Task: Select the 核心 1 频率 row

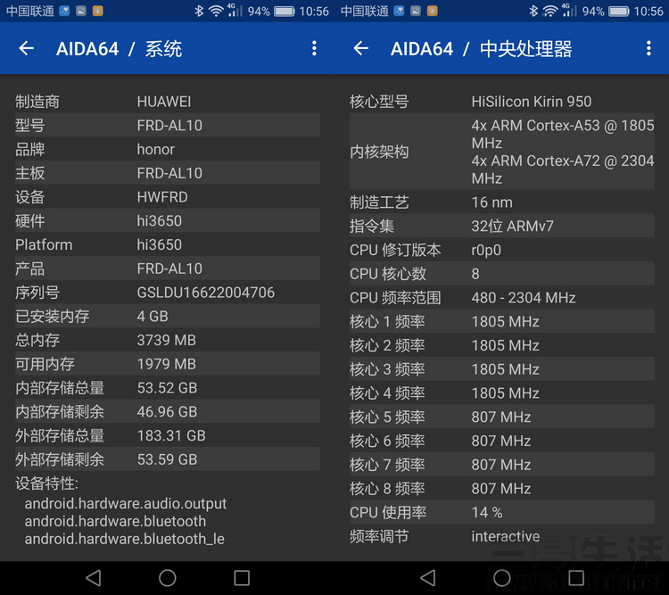Action: (501, 321)
